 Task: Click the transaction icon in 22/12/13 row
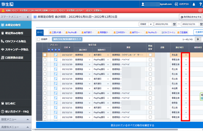point(56,93)
